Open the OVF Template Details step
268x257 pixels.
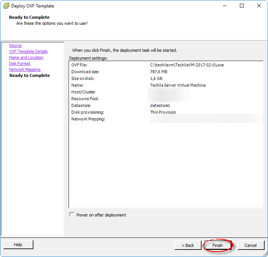[x=28, y=51]
